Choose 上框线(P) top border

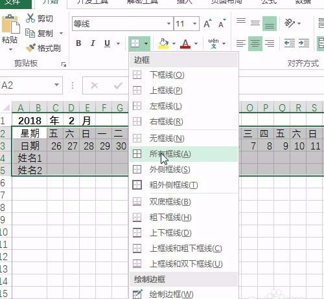click(x=184, y=91)
